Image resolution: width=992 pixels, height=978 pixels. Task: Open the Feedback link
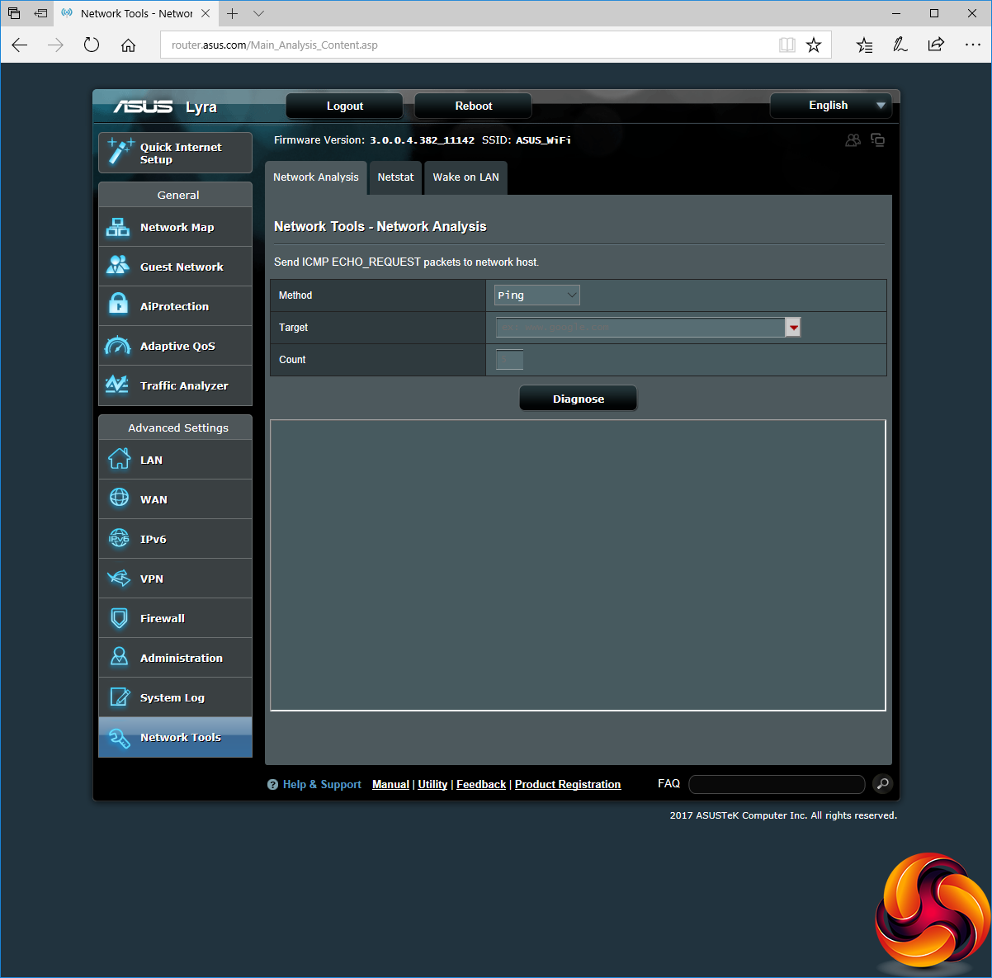pyautogui.click(x=481, y=785)
